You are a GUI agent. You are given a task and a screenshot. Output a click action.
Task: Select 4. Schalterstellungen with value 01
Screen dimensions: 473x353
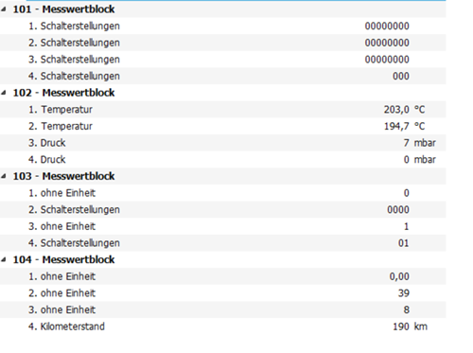click(x=223, y=243)
